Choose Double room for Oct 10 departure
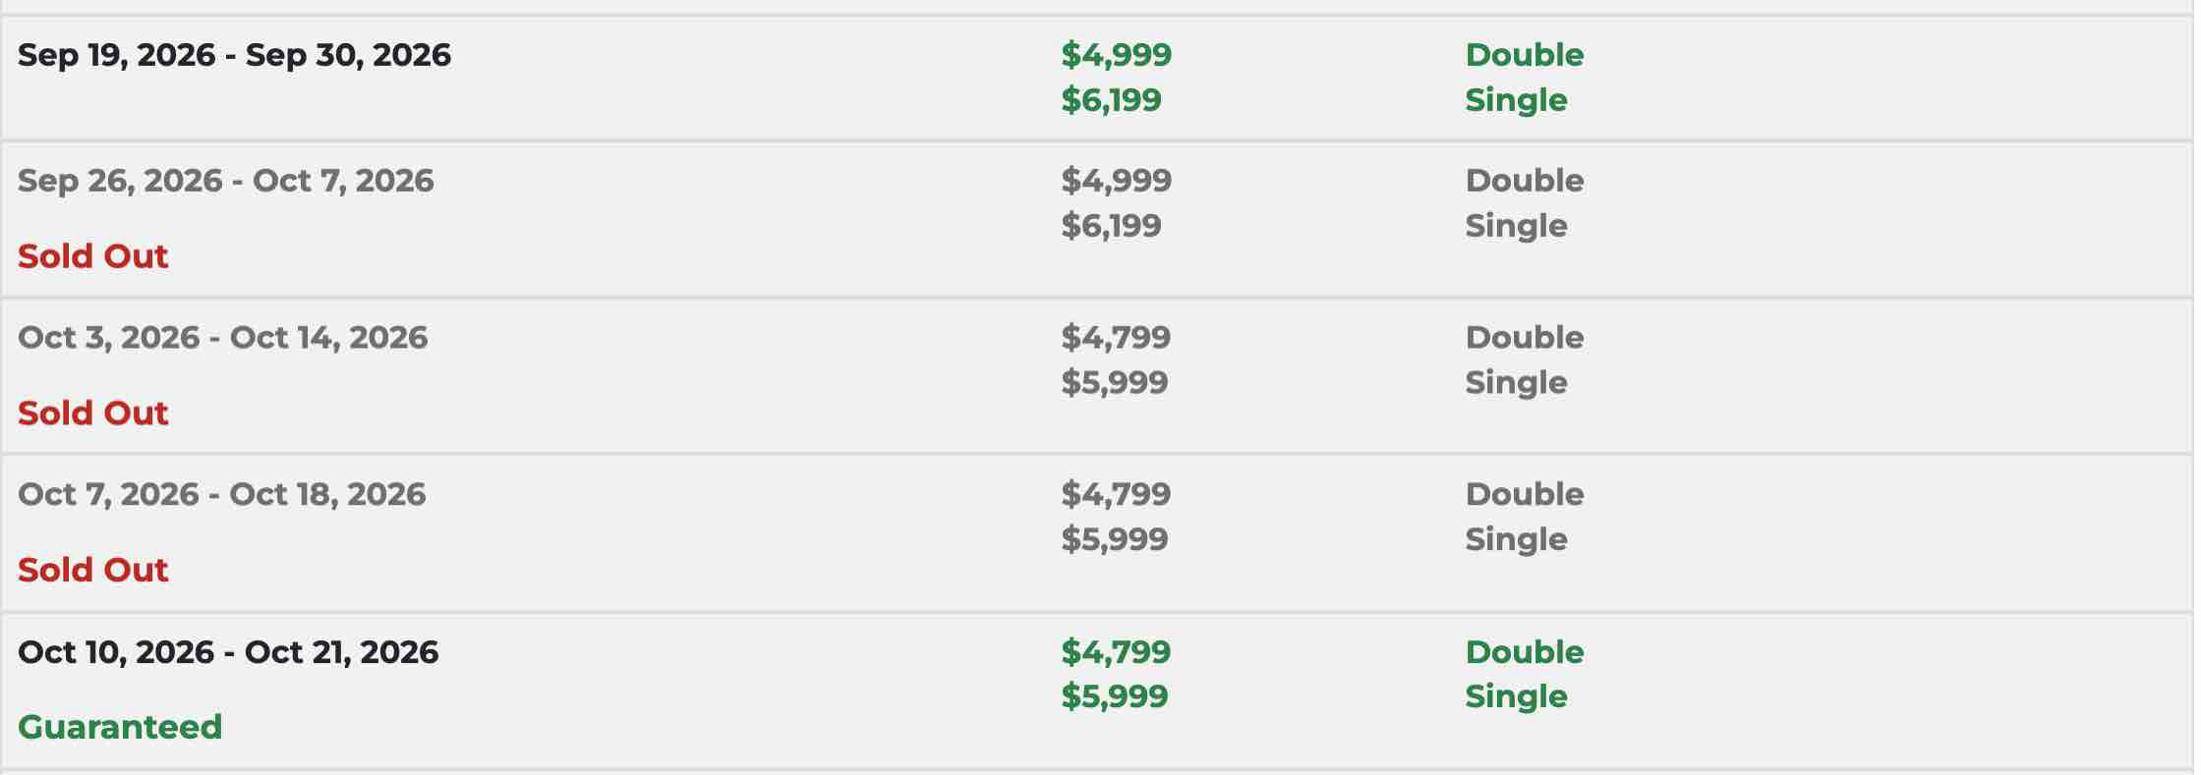The image size is (2201, 775). pyautogui.click(x=1524, y=652)
